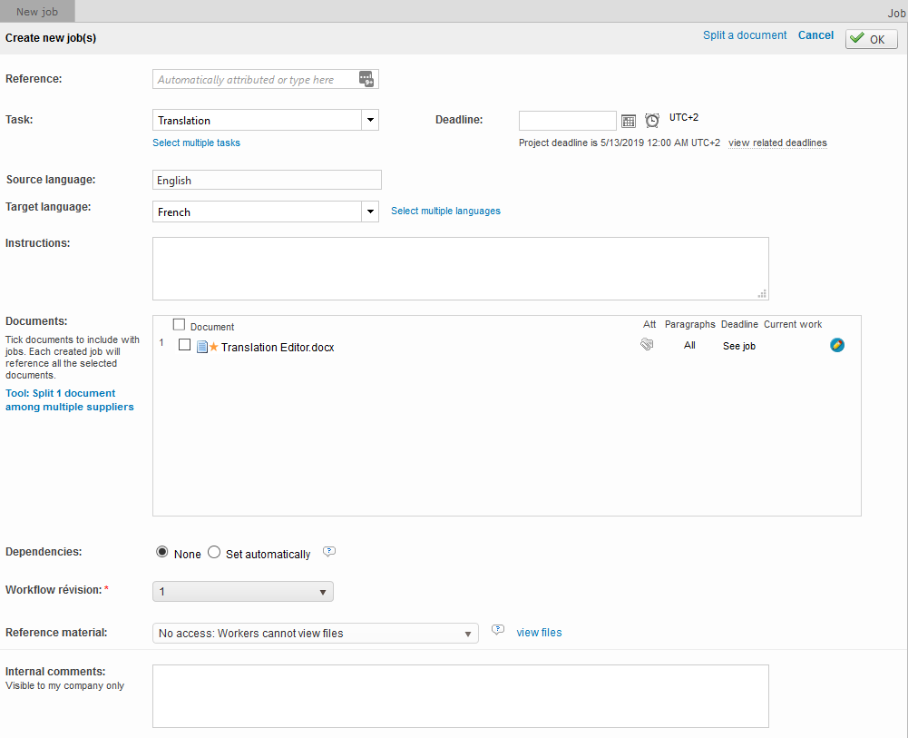Click the blue current work icon
Viewport: 908px width, 738px height.
837,345
